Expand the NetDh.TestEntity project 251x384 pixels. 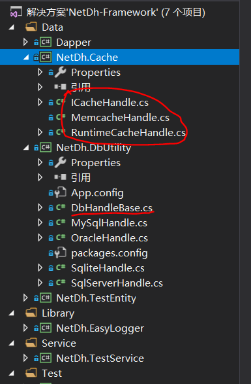(25, 298)
